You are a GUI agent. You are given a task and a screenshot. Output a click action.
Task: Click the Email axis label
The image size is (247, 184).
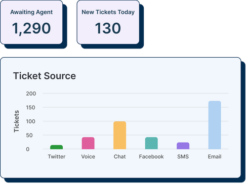[x=215, y=157]
